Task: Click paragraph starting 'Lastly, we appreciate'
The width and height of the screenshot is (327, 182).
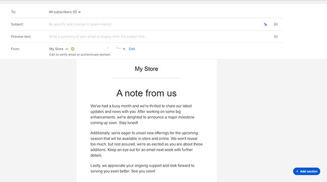Action: click(x=142, y=168)
